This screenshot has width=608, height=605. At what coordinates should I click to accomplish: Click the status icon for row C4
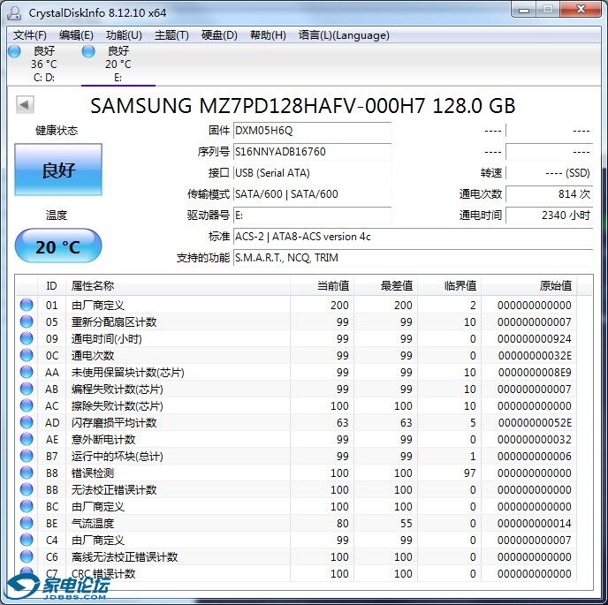(27, 540)
